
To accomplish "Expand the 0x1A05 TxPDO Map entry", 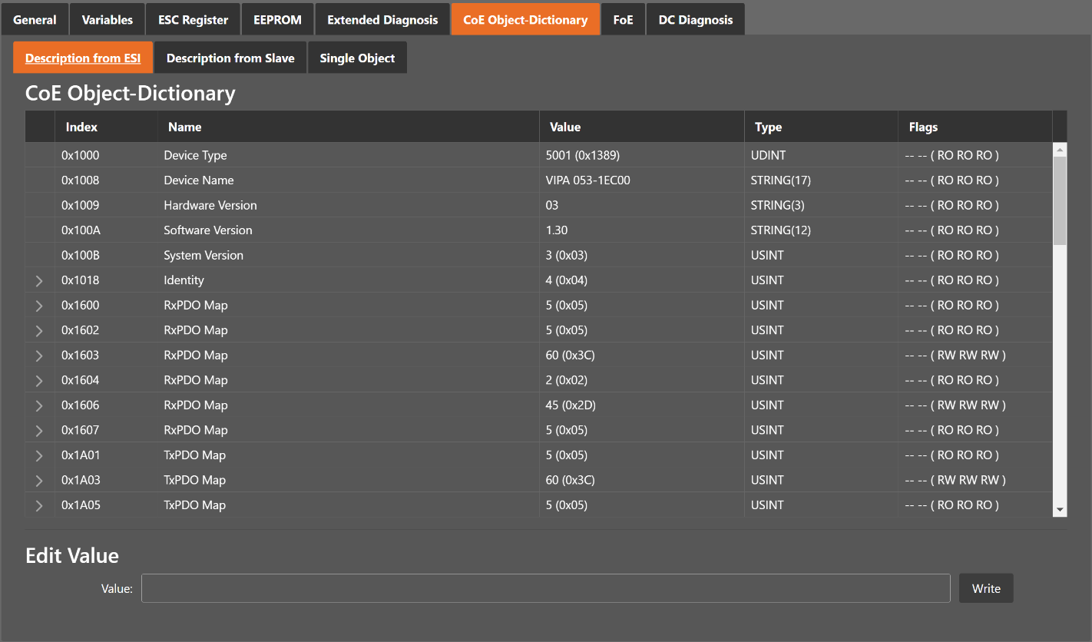I will [x=39, y=505].
